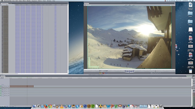Open Finder from the Dock
195x109 pixels.
point(34,106)
